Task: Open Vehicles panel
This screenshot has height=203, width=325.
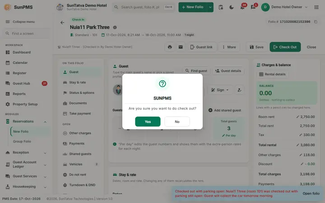Action: [81, 164]
